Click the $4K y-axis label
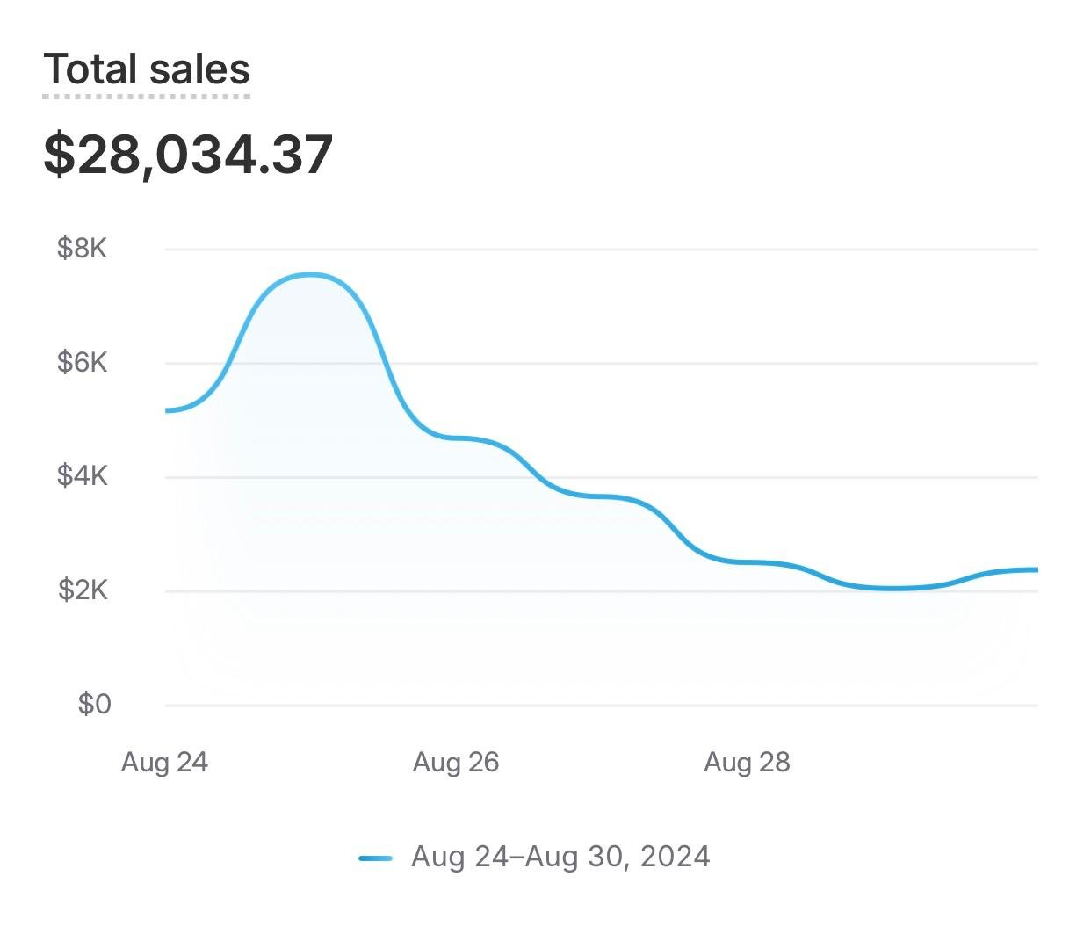 (x=82, y=476)
